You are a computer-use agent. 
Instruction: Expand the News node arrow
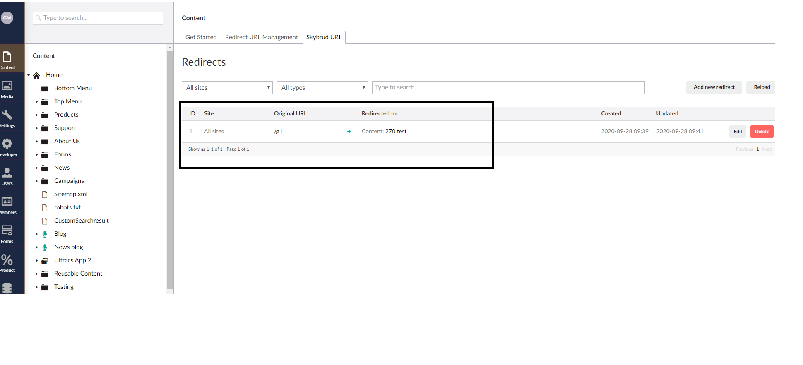36,168
